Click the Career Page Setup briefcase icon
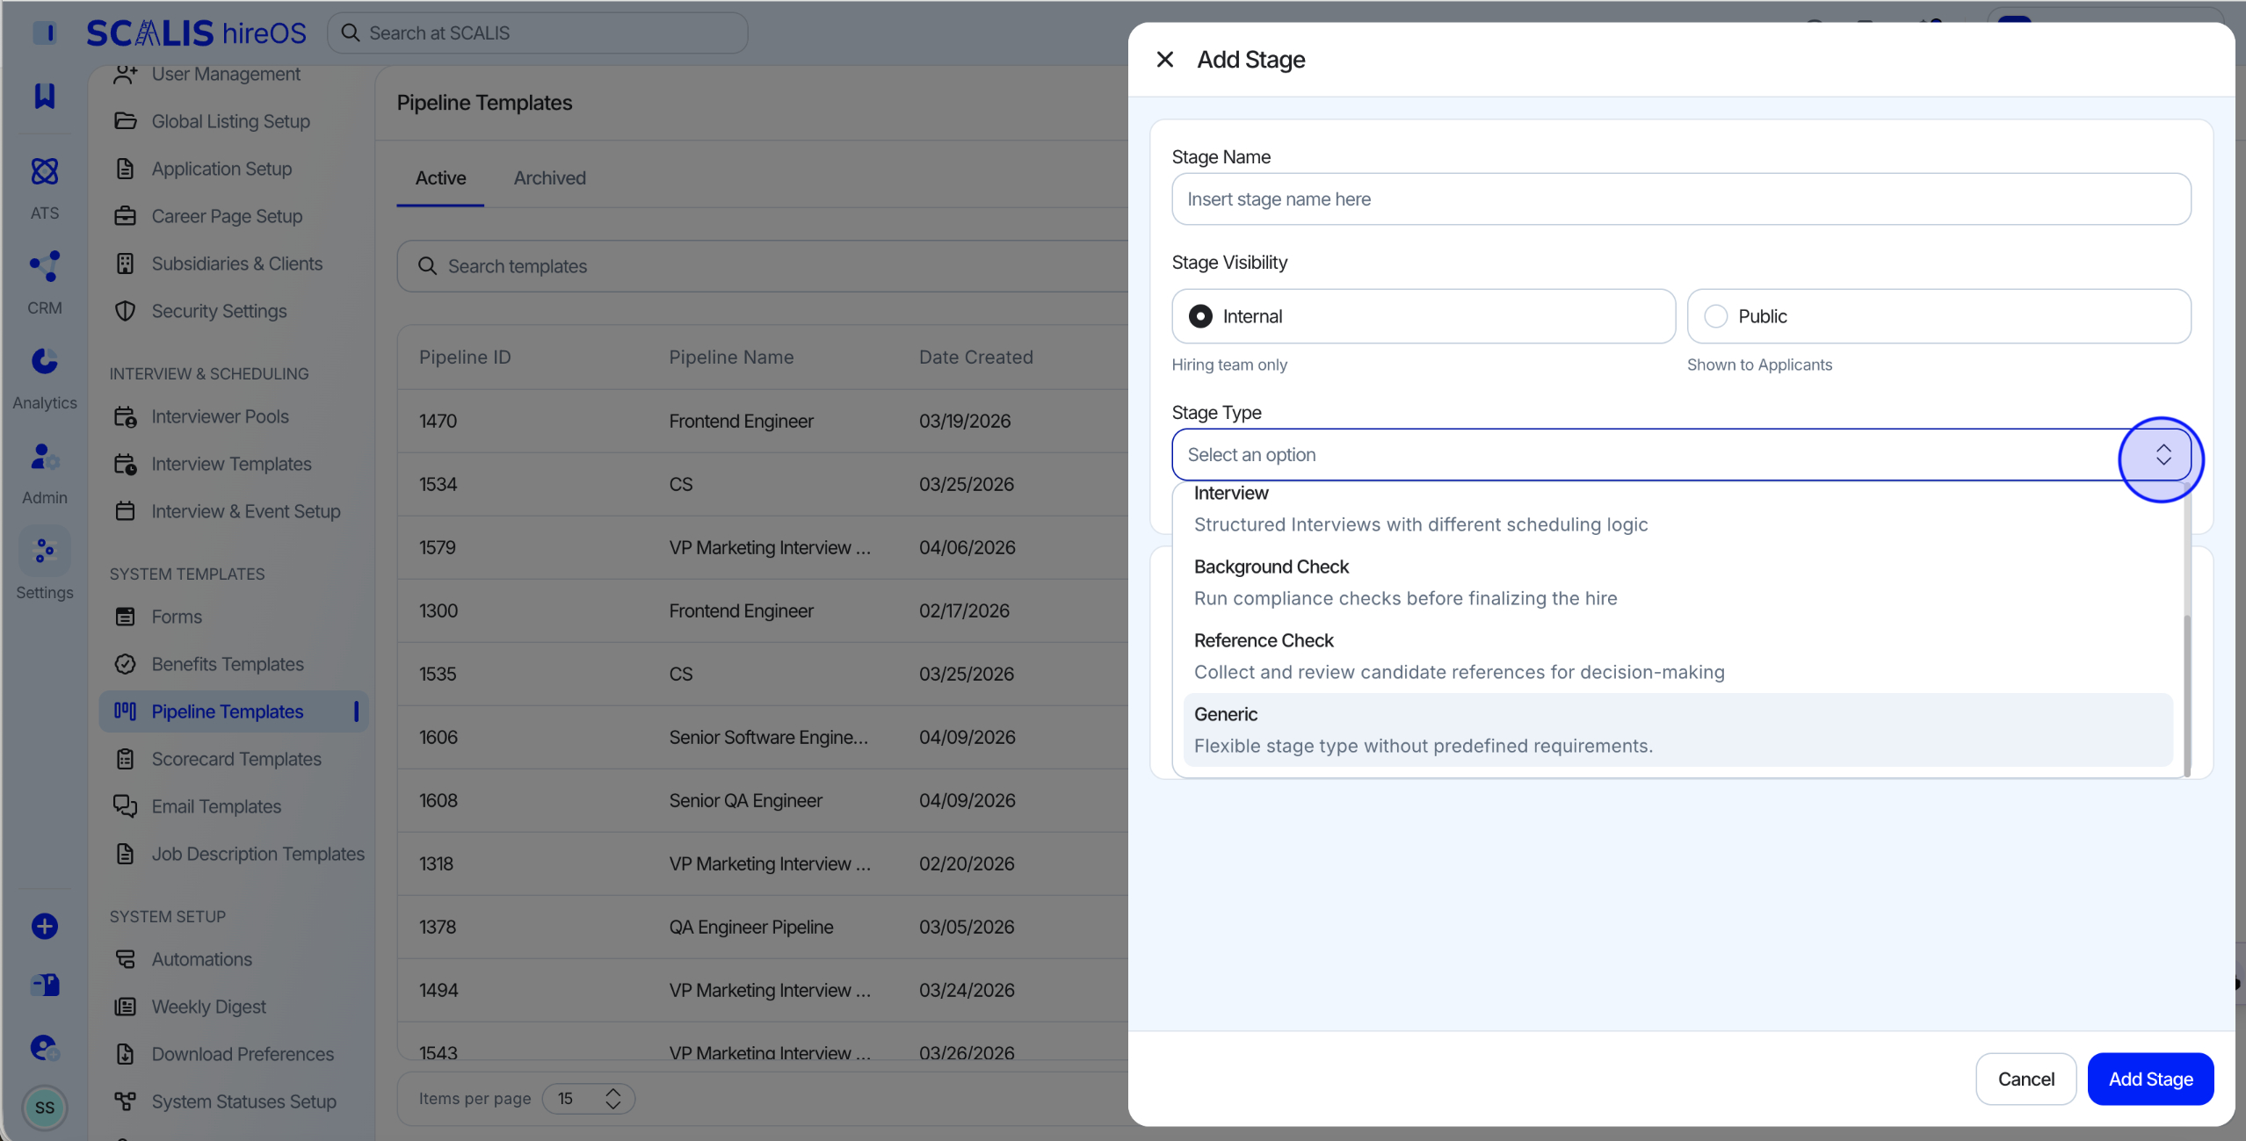 coord(126,216)
